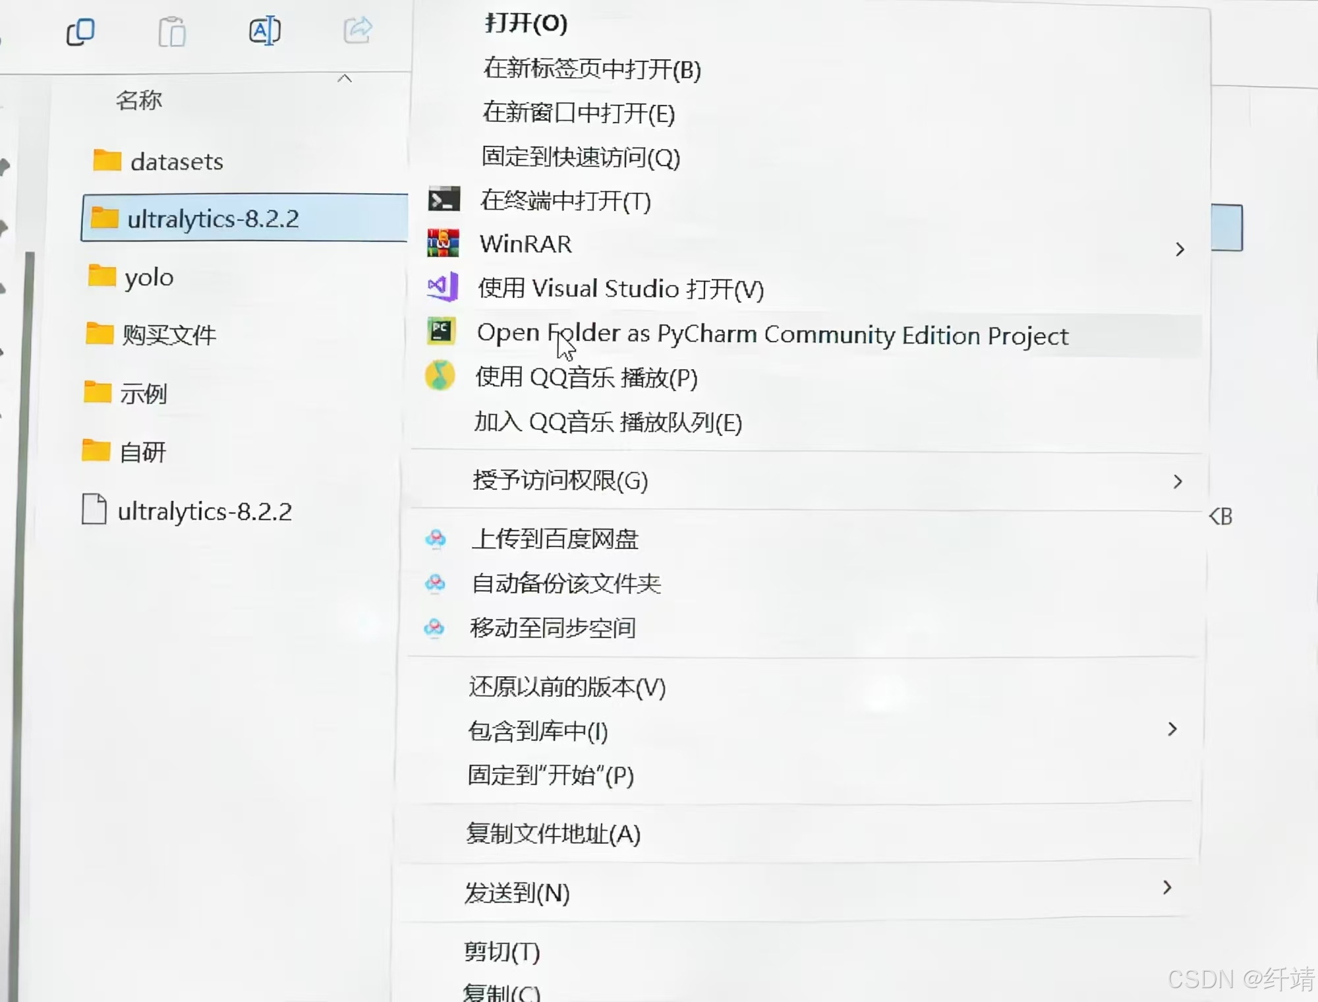Viewport: 1318px width, 1002px height.
Task: Click the QQ音乐 yellow icon
Action: click(x=440, y=376)
